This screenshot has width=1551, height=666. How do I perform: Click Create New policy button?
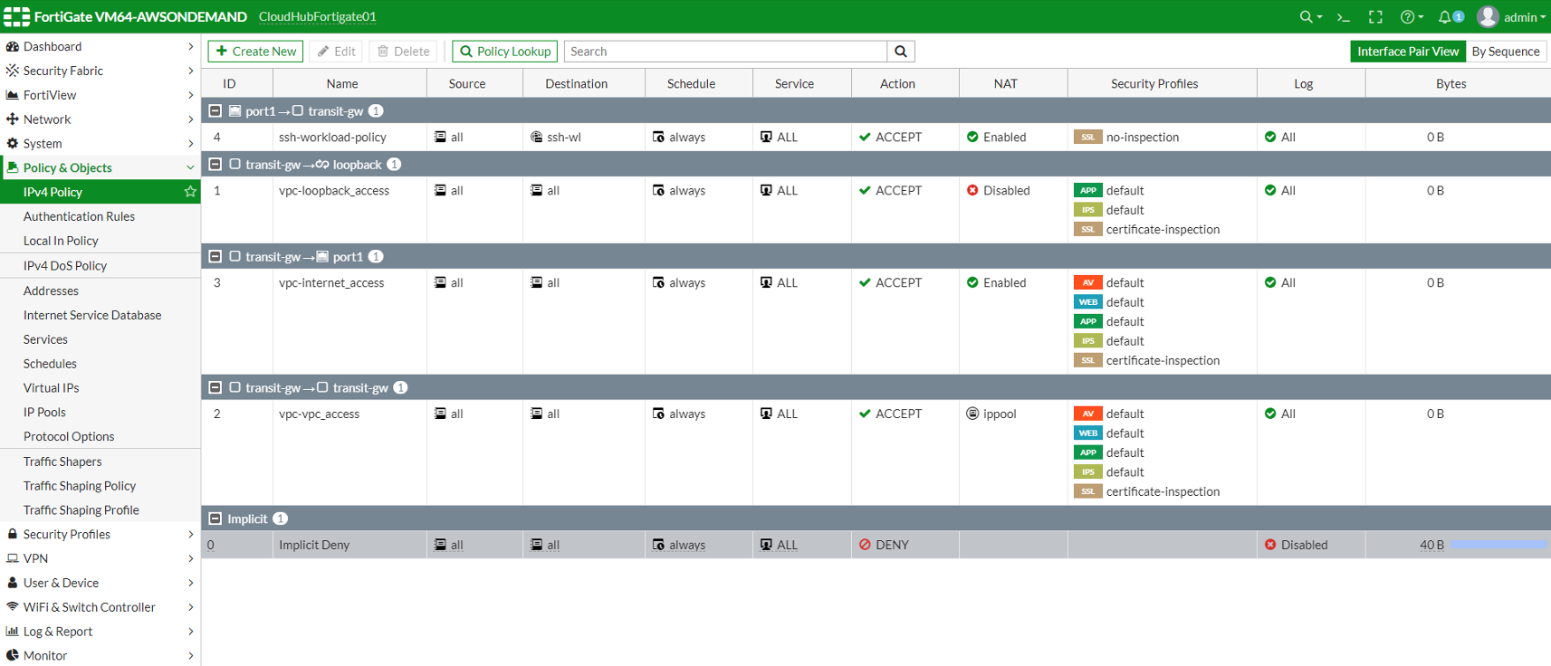255,52
